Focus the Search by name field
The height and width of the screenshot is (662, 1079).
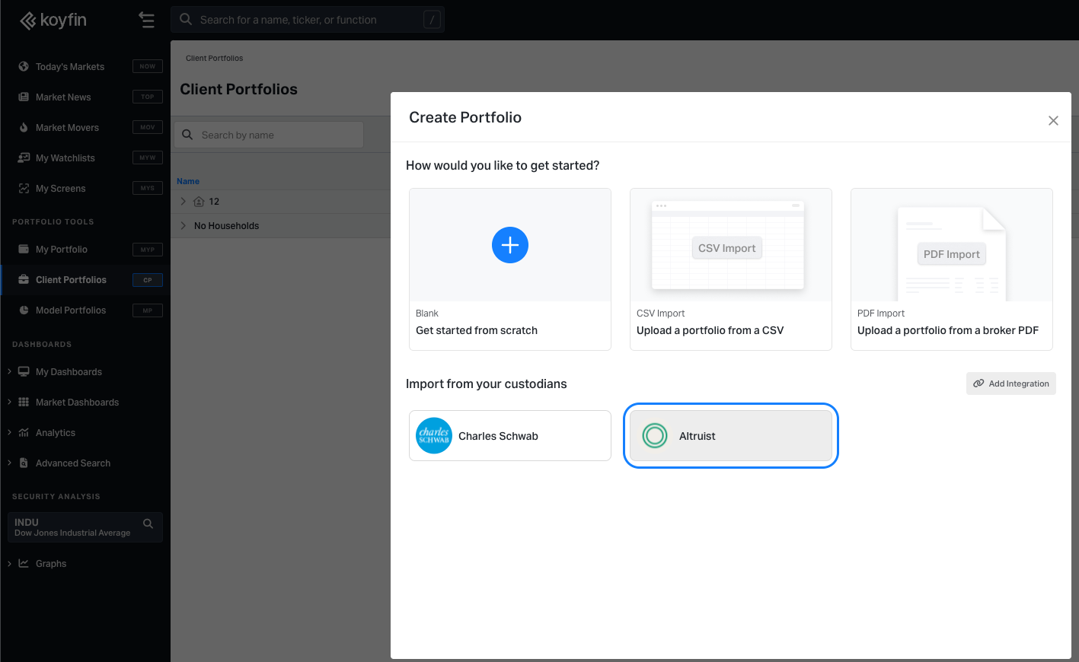pos(269,135)
